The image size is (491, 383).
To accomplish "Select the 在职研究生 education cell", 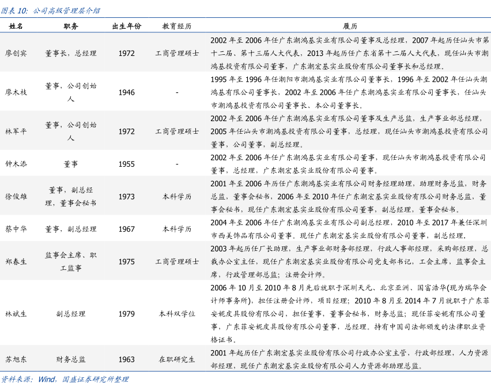I will tap(177, 359).
